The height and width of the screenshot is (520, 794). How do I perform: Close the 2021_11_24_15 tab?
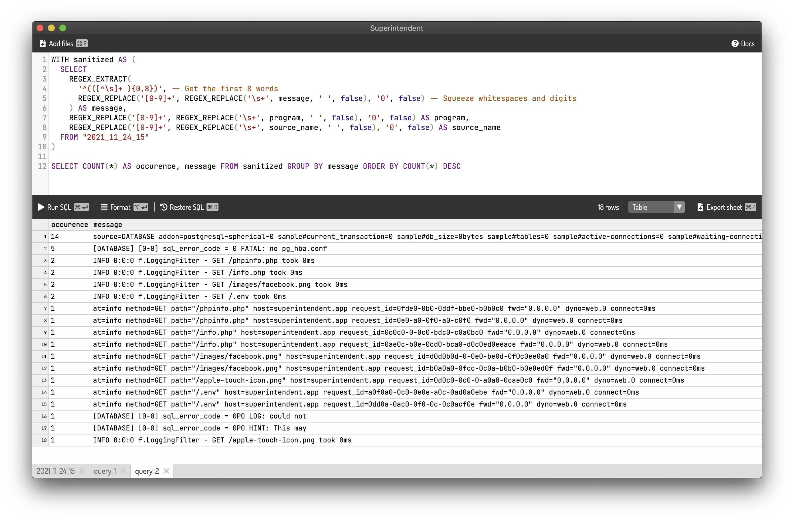pos(82,471)
